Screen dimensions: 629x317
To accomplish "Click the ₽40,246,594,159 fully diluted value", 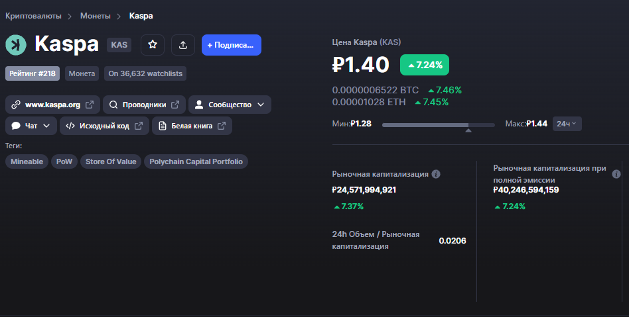I will 526,190.
